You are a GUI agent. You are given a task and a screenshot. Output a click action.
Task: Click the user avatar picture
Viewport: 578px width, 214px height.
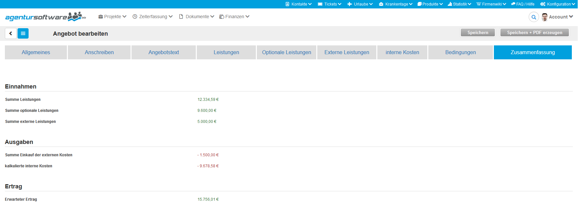[x=545, y=17]
